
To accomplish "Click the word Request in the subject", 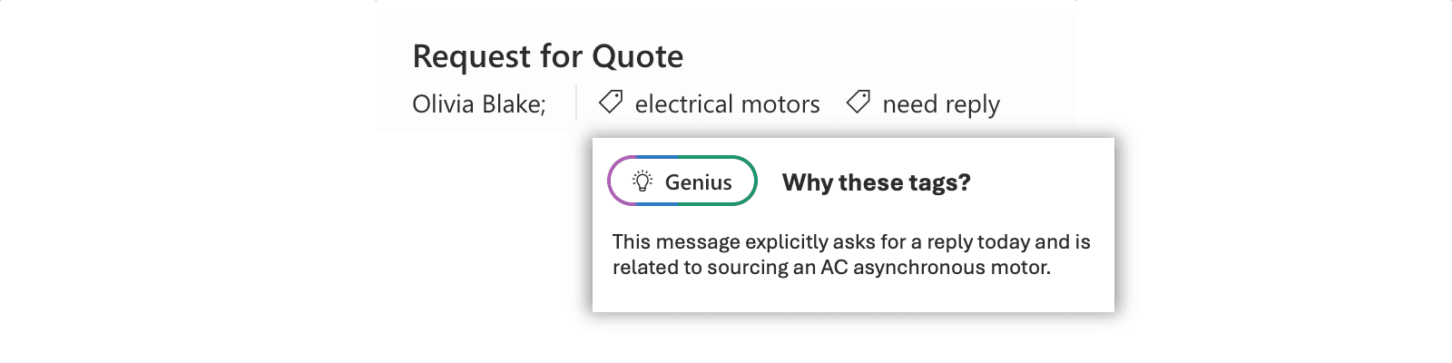I will pyautogui.click(x=471, y=56).
